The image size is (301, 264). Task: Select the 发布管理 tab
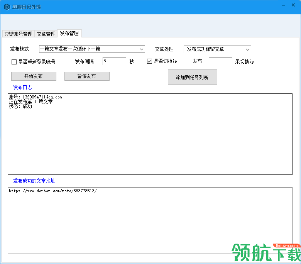coord(69,34)
